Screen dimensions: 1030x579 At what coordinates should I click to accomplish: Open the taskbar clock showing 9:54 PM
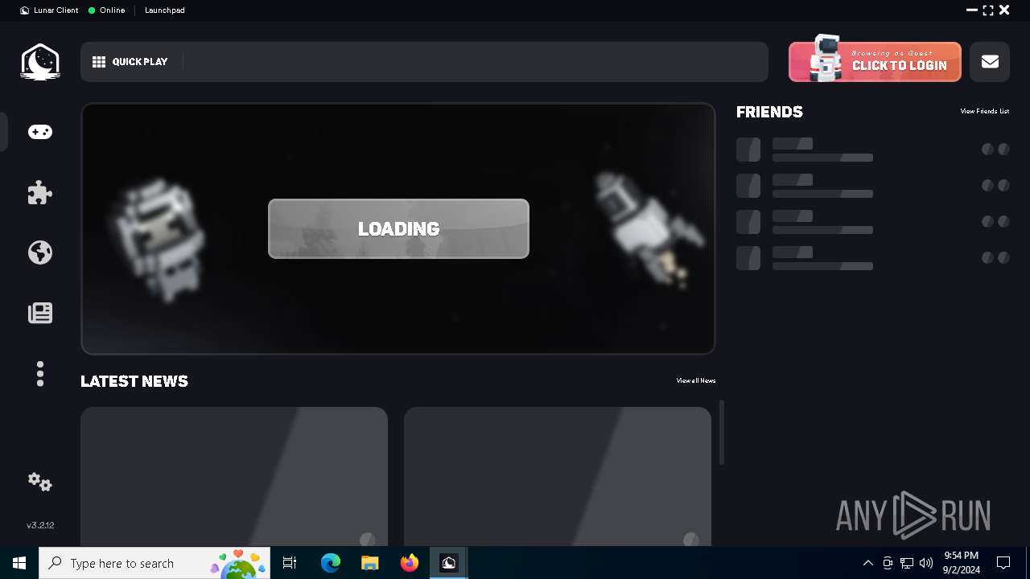962,563
